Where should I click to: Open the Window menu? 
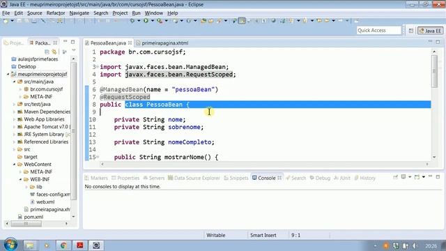pyautogui.click(x=153, y=13)
